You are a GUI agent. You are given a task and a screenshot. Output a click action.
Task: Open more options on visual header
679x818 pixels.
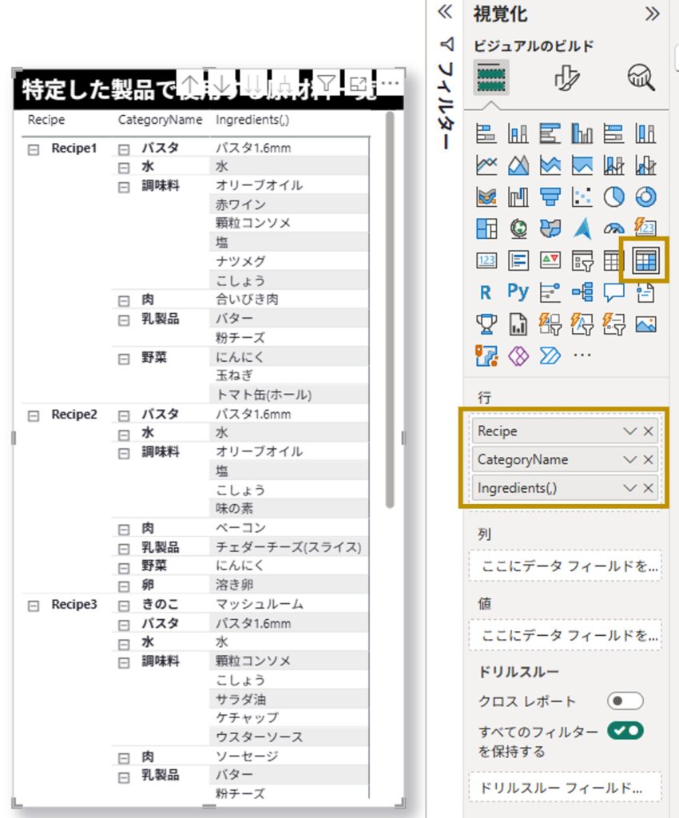tap(389, 83)
